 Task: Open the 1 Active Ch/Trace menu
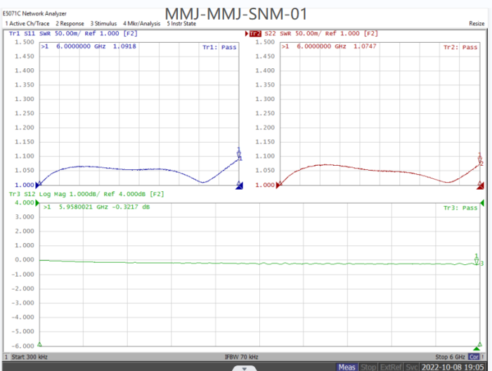coord(27,23)
